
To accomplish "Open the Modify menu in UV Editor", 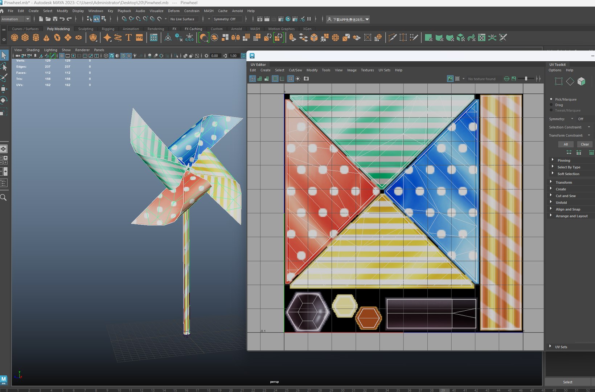I will (312, 70).
